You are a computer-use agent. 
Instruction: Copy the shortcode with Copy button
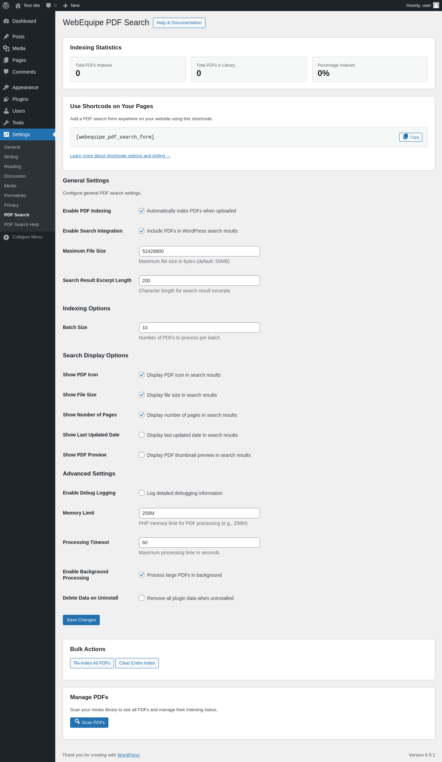pyautogui.click(x=411, y=137)
